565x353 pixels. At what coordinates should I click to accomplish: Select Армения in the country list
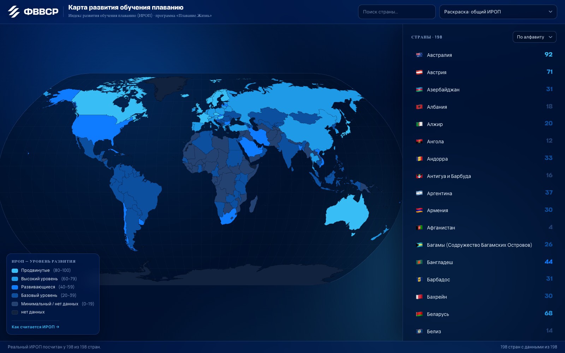[x=484, y=210]
